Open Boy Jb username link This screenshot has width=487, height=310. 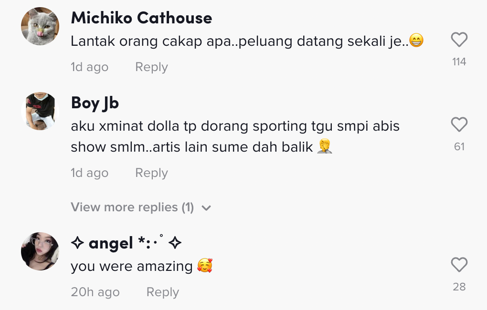click(95, 103)
